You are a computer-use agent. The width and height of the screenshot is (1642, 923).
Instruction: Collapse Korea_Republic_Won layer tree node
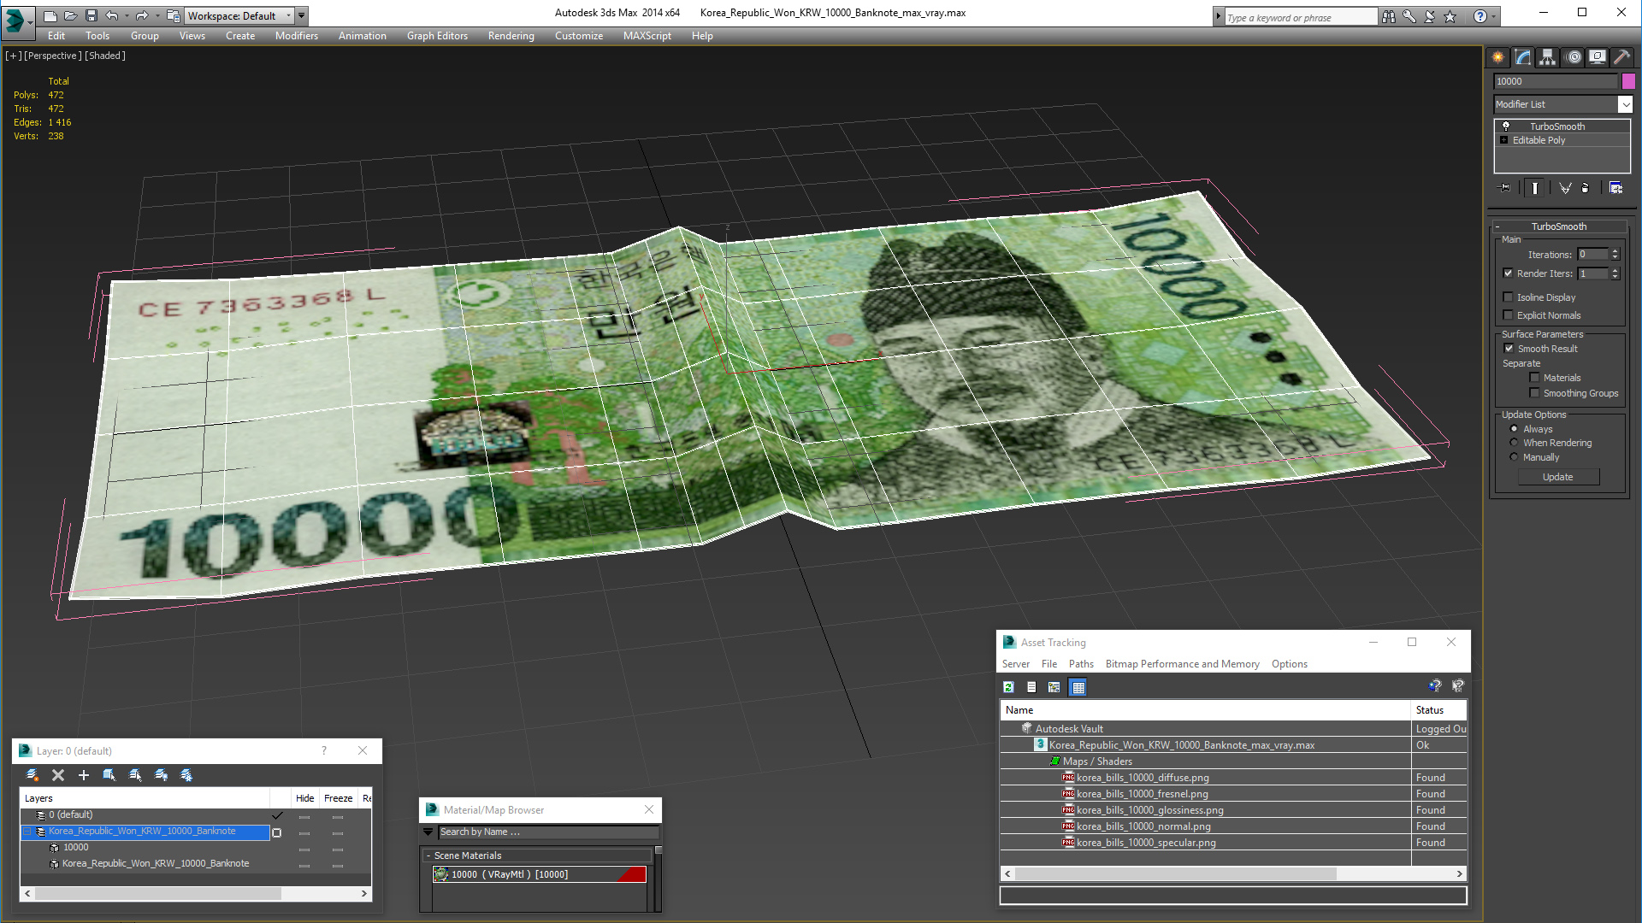[x=27, y=832]
